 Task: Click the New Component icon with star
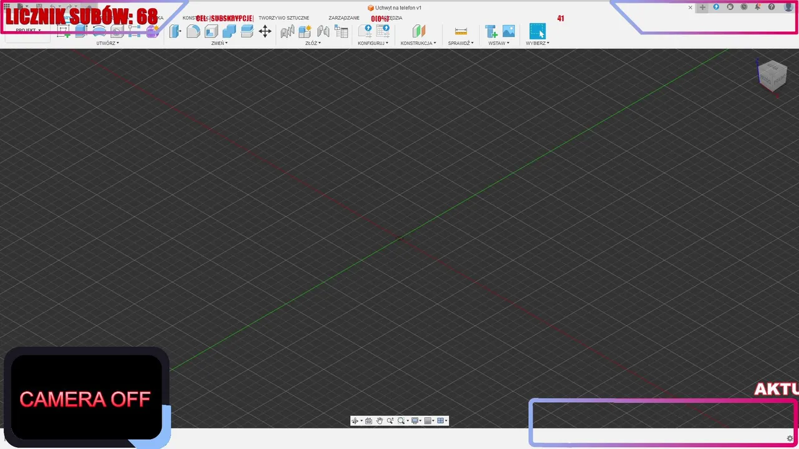point(305,31)
